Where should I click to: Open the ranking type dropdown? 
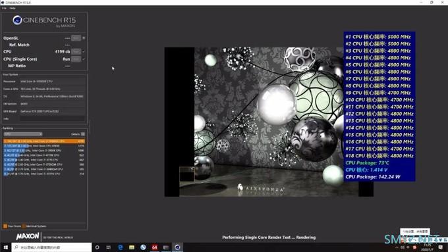23,134
